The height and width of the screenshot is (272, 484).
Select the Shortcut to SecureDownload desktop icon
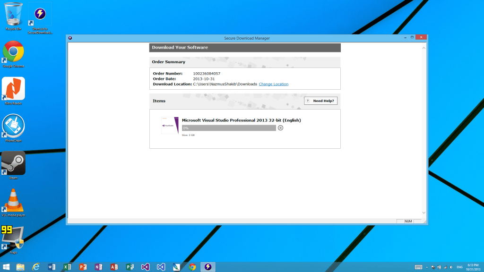tap(40, 19)
